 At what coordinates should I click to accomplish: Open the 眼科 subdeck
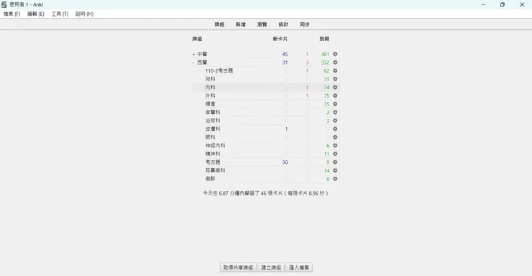pyautogui.click(x=211, y=137)
